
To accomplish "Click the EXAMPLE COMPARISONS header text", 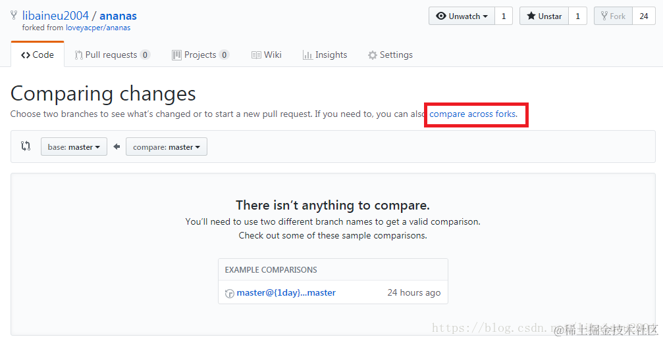I will 271,269.
